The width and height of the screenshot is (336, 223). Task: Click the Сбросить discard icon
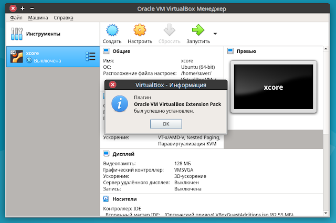(169, 30)
